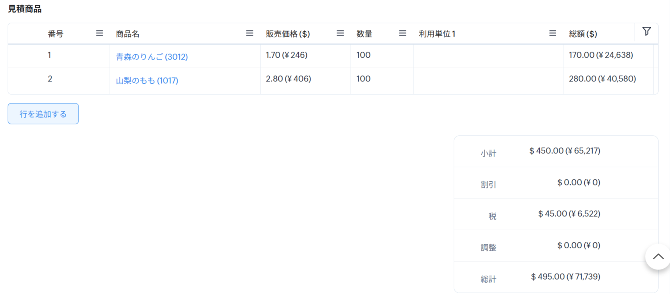
Task: Click the 総計 total amount $ 495.00
Action: (x=565, y=277)
